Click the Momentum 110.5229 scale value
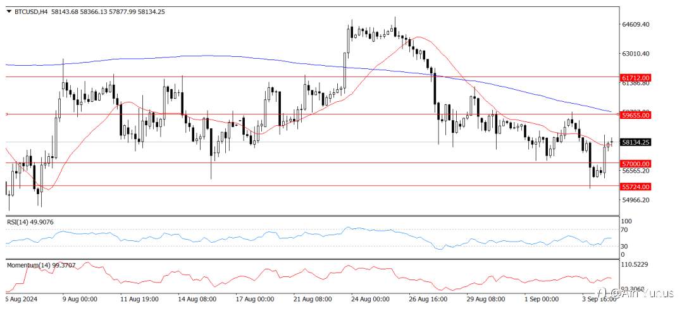 coord(636,264)
